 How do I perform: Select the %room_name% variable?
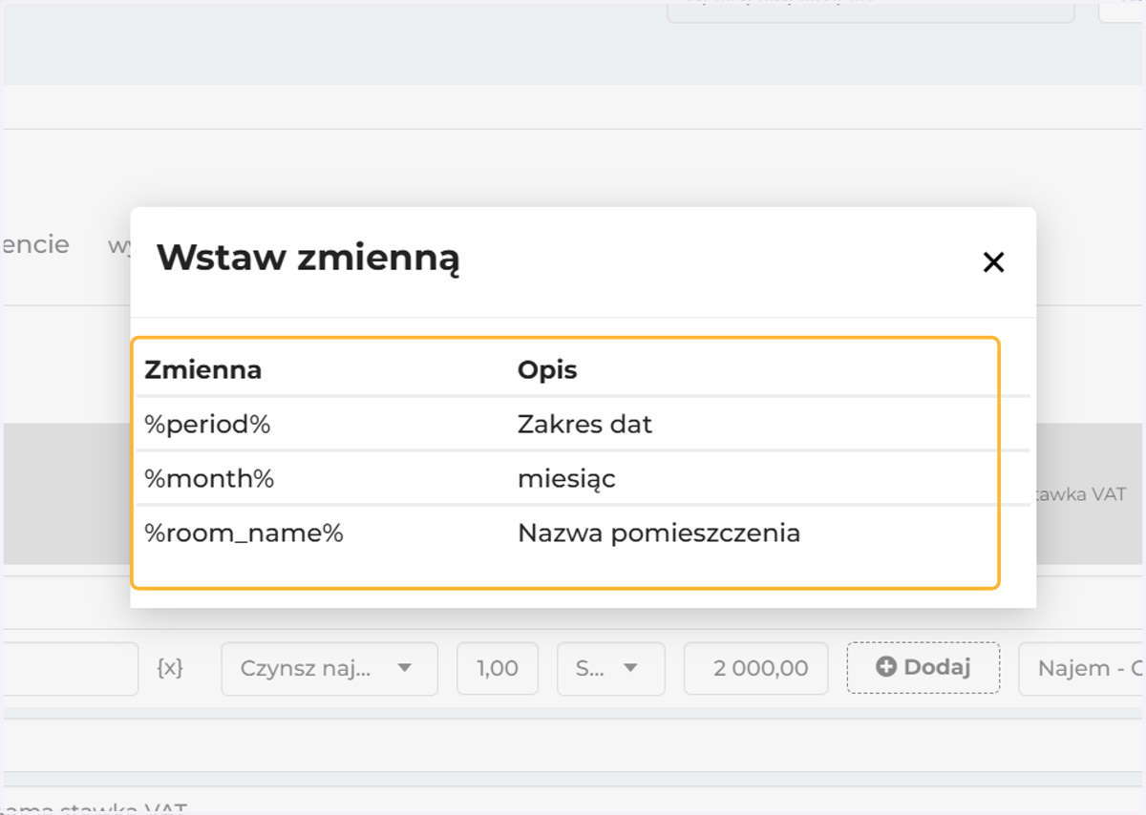coord(244,533)
